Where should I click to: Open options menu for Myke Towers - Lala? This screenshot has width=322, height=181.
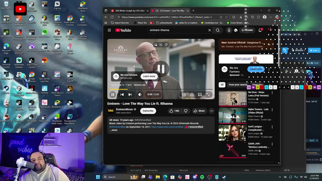tap(272, 110)
